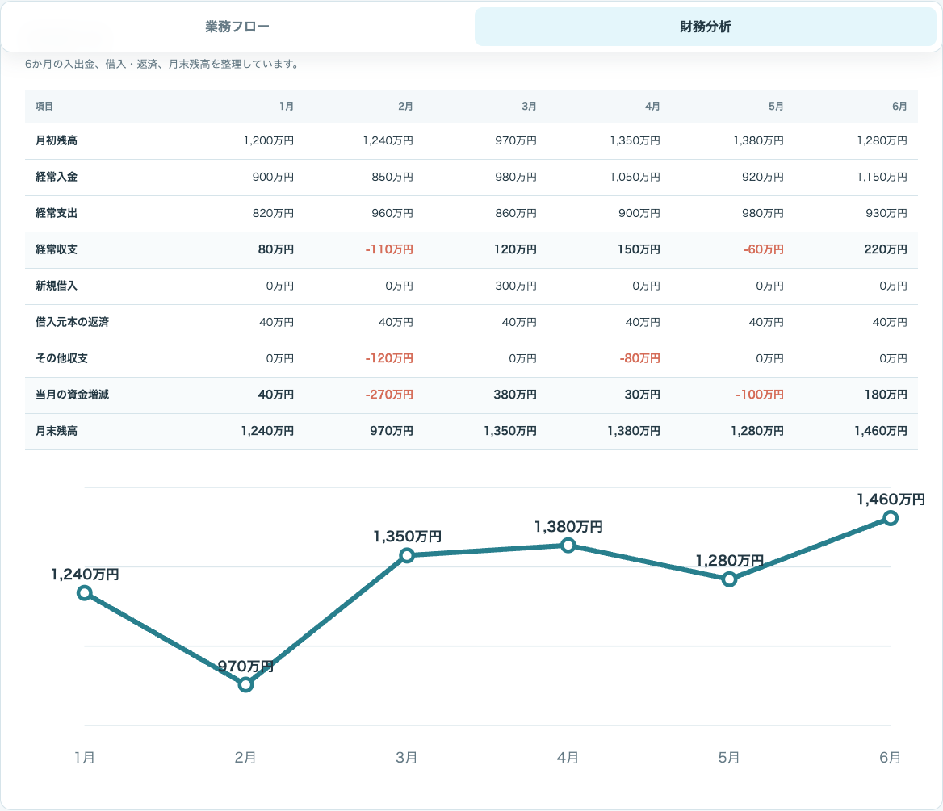This screenshot has width=943, height=811.
Task: Select the 財務分析 tab
Action: pyautogui.click(x=705, y=27)
